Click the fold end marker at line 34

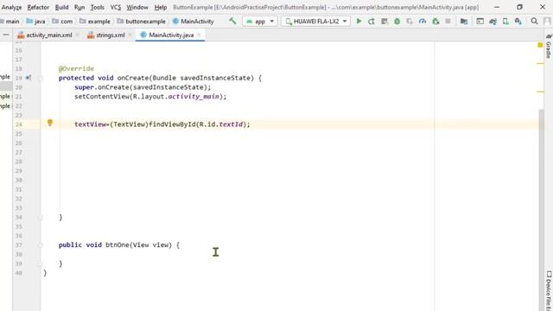pyautogui.click(x=41, y=217)
